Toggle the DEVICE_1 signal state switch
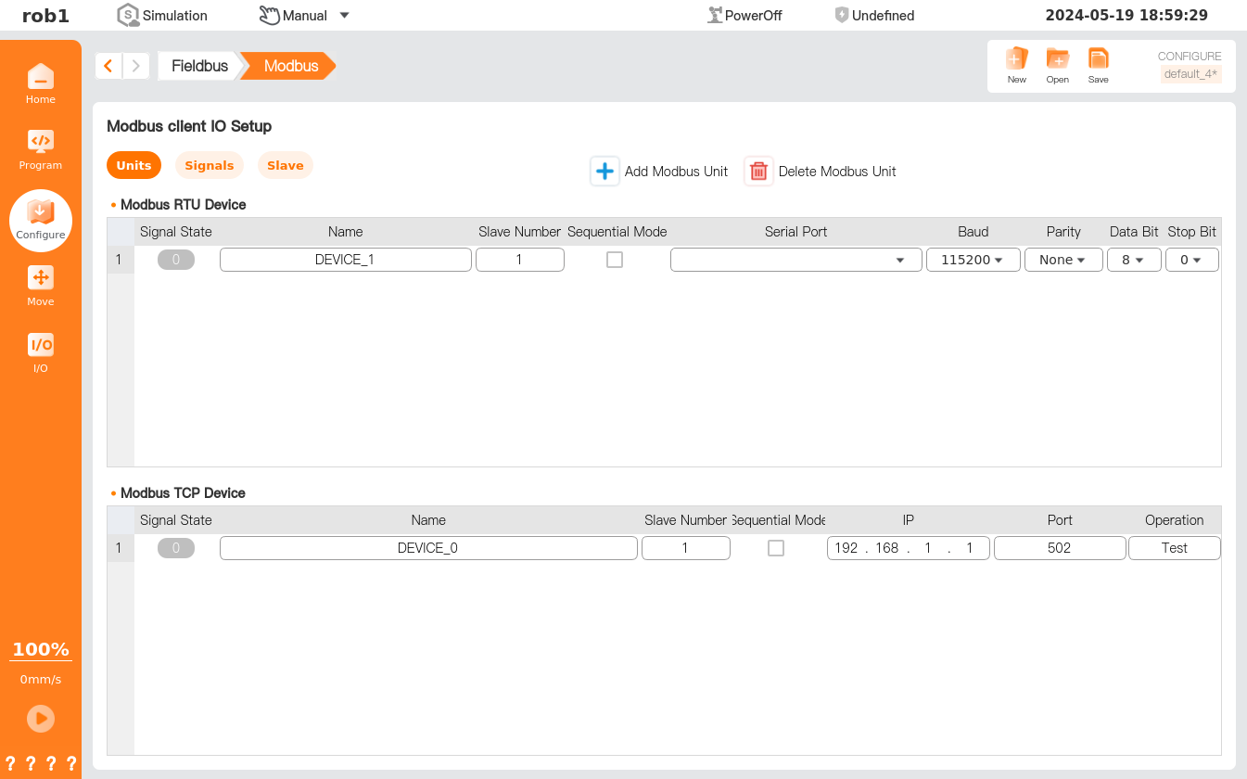The image size is (1247, 779). pyautogui.click(x=176, y=261)
